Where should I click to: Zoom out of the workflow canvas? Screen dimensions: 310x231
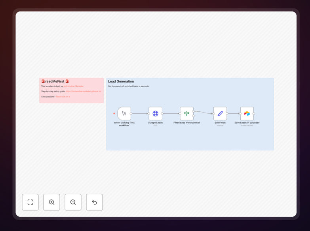73,202
